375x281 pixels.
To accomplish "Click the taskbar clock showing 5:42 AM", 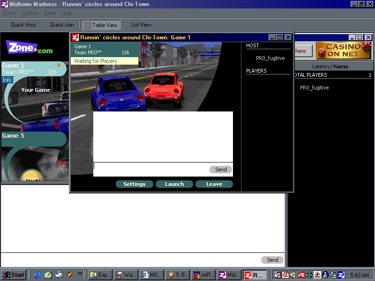I will click(x=360, y=275).
